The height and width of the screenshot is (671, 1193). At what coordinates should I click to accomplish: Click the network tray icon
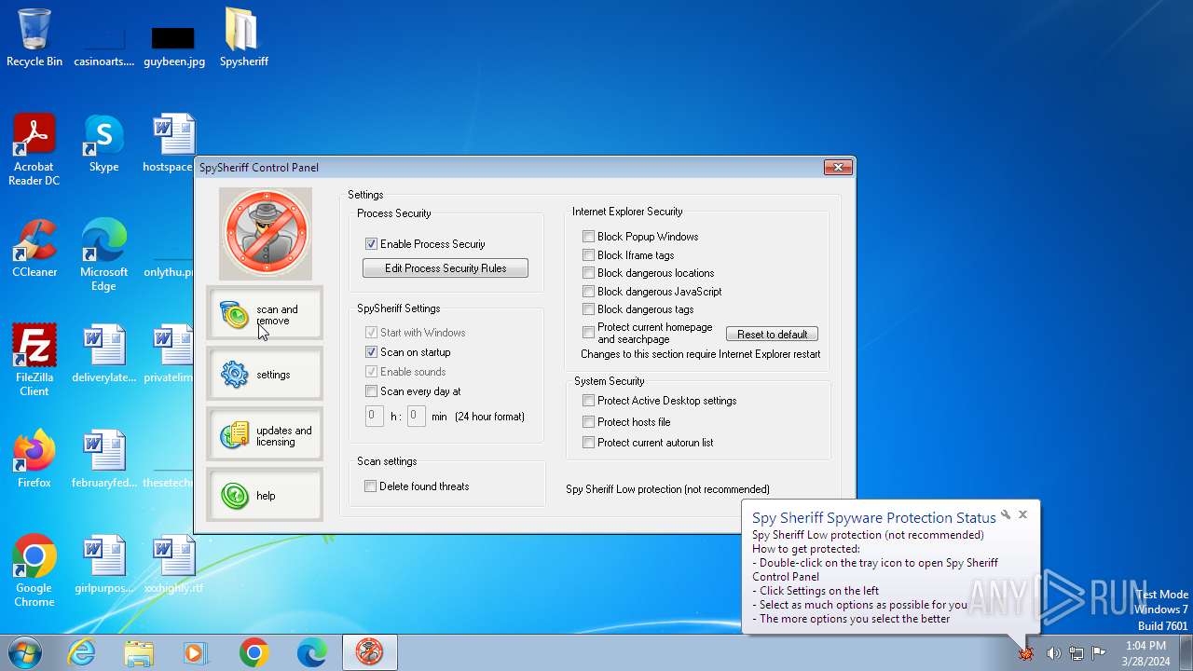click(1076, 652)
